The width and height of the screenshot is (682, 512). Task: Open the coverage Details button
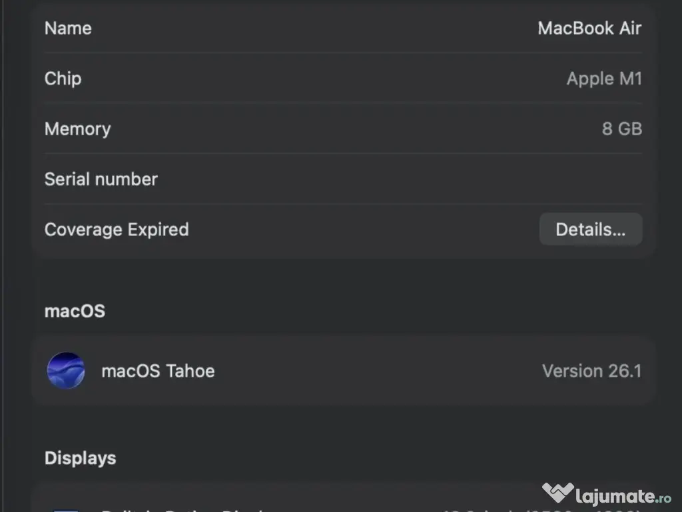tap(590, 229)
